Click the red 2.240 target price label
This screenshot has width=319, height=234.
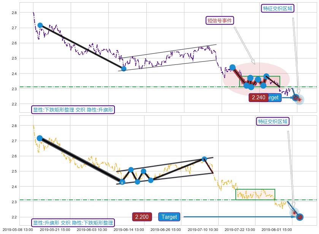(x=259, y=97)
